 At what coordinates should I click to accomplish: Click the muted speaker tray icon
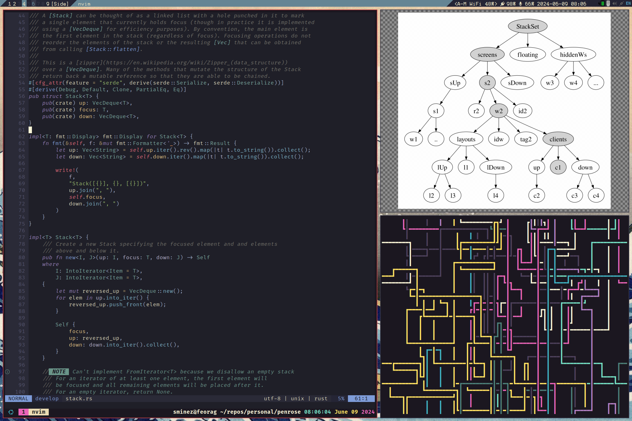click(615, 4)
